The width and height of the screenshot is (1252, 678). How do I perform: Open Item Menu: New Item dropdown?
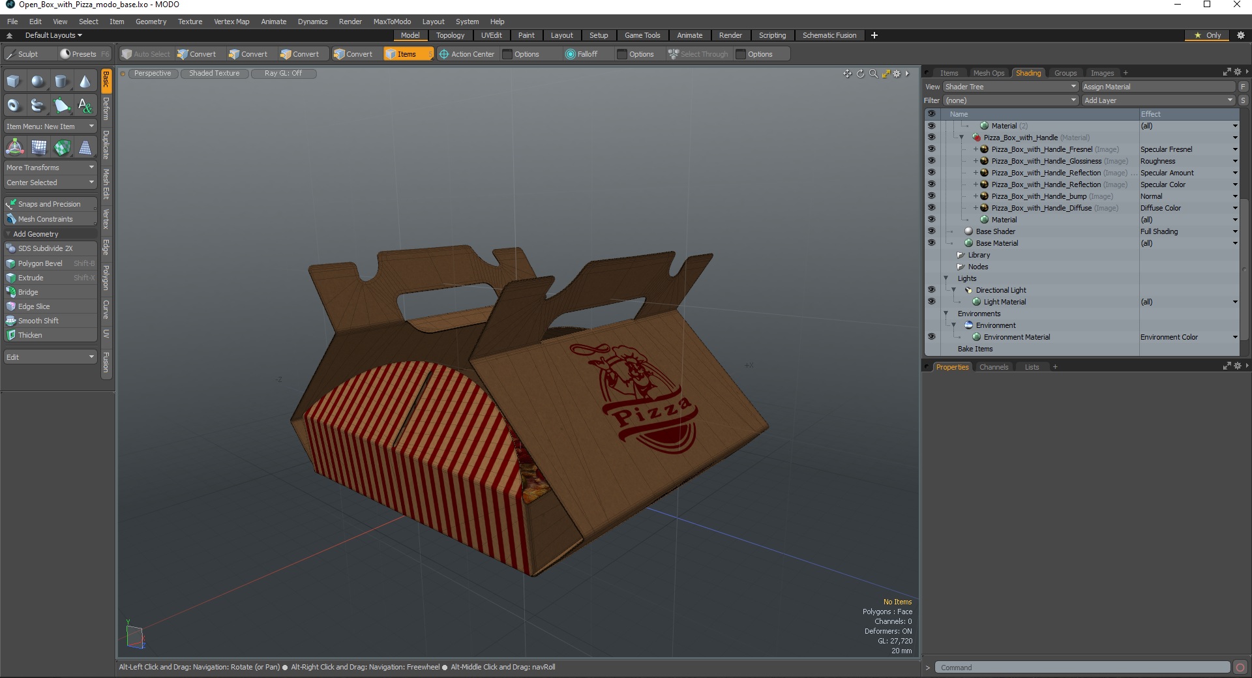pyautogui.click(x=50, y=126)
